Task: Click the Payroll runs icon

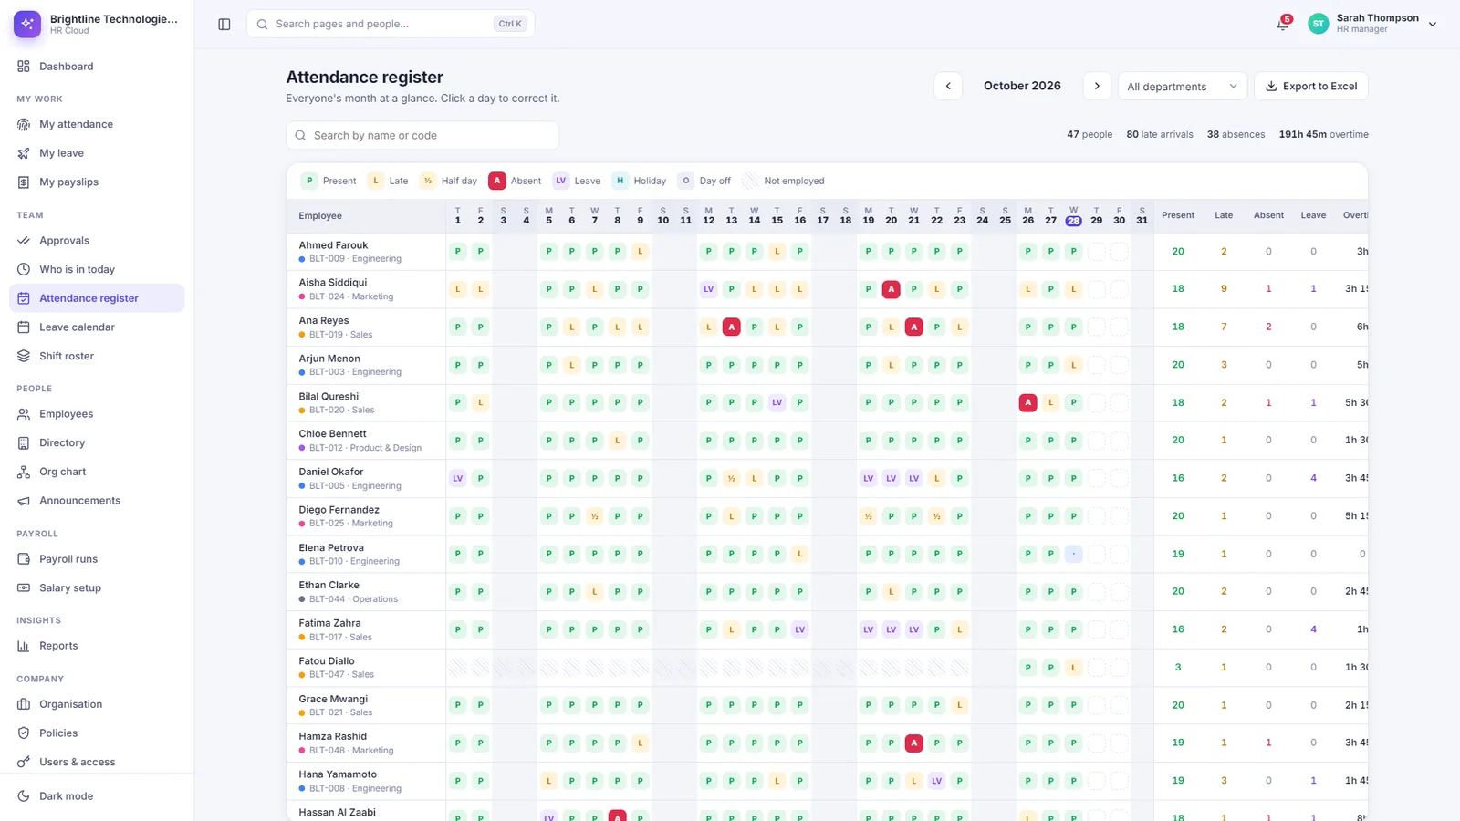Action: click(24, 559)
